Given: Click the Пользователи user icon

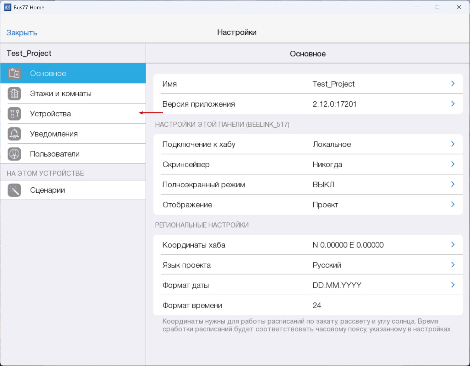Looking at the screenshot, I should pos(14,154).
